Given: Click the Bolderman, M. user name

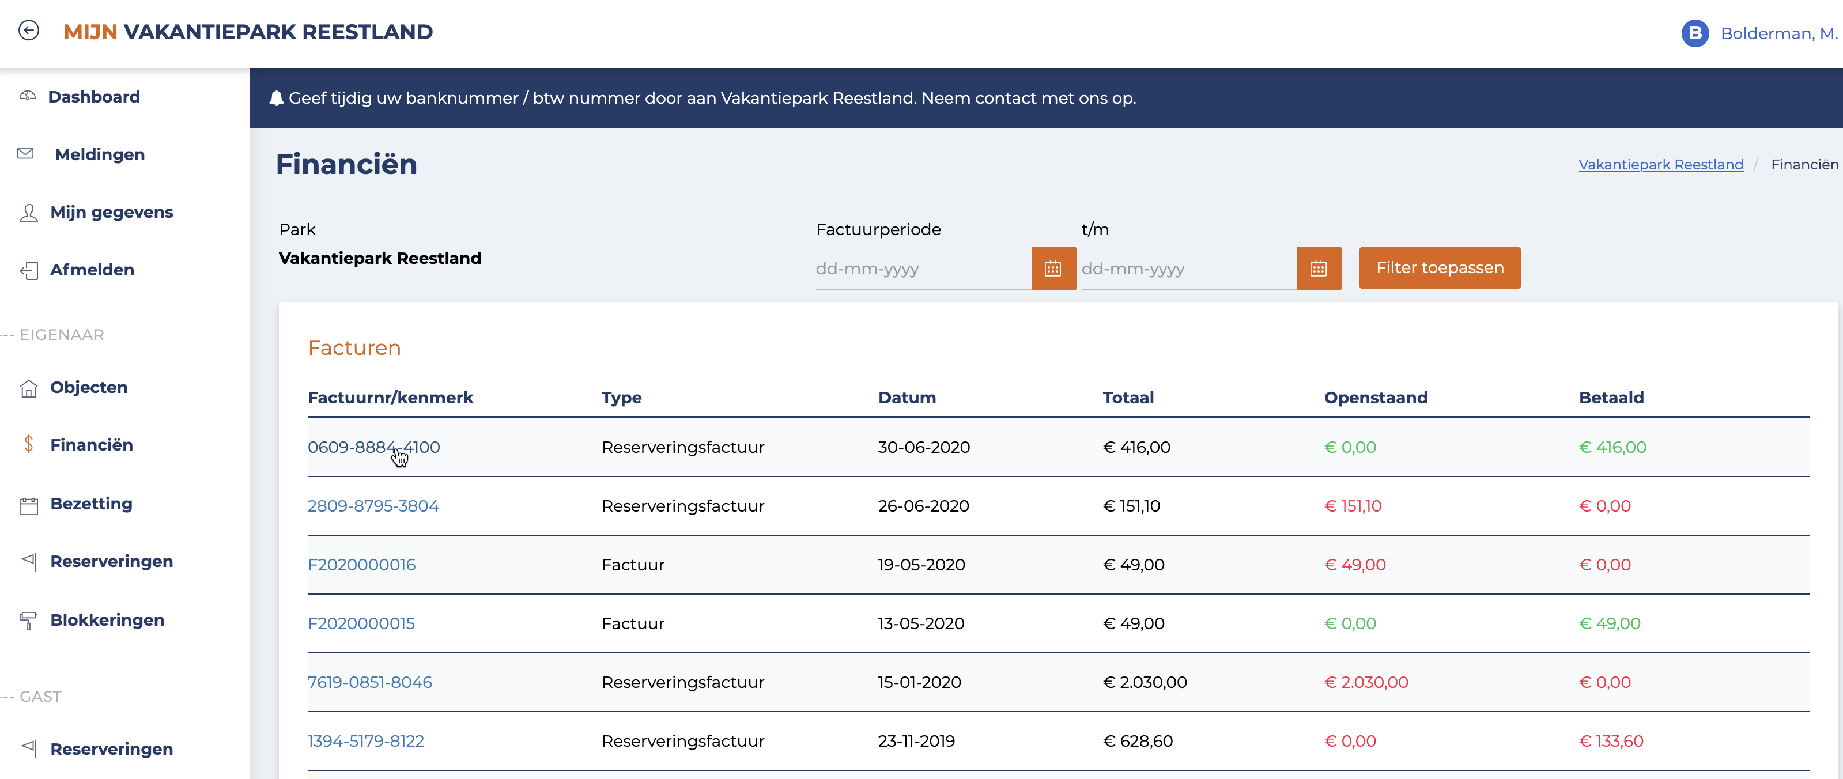Looking at the screenshot, I should click(x=1778, y=33).
